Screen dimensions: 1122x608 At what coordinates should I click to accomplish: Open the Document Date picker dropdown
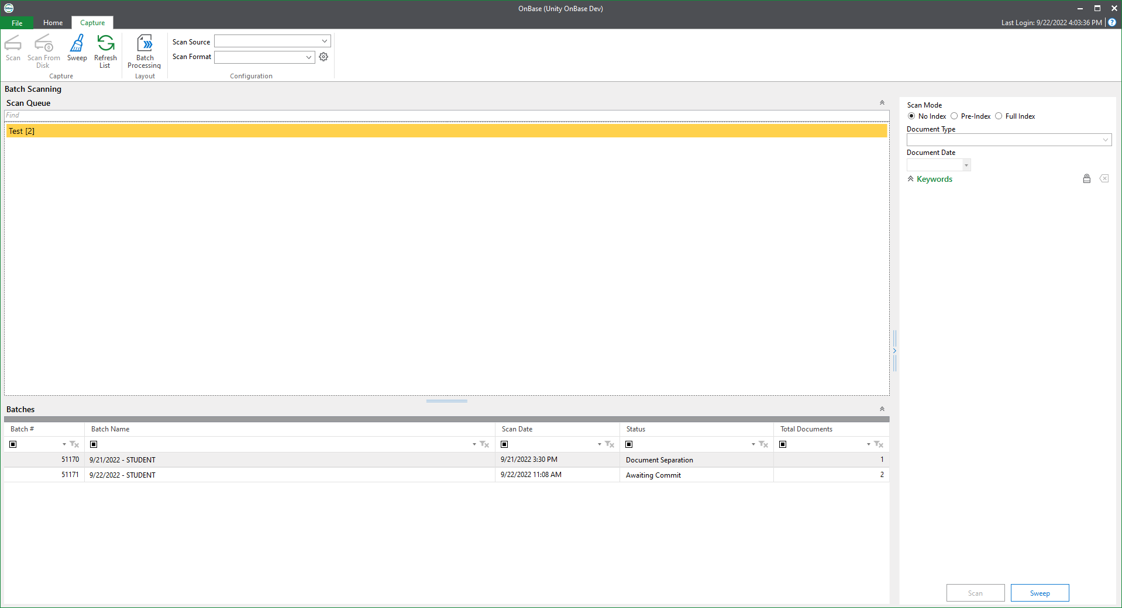pyautogui.click(x=965, y=165)
